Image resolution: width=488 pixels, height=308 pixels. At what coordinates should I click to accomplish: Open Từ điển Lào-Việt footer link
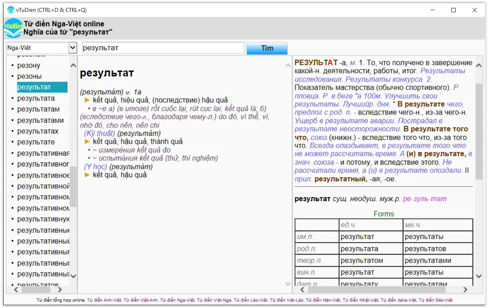(251, 300)
